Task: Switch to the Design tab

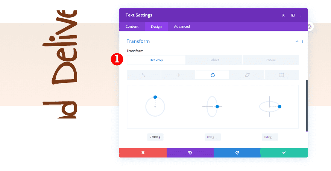Action: pyautogui.click(x=156, y=27)
